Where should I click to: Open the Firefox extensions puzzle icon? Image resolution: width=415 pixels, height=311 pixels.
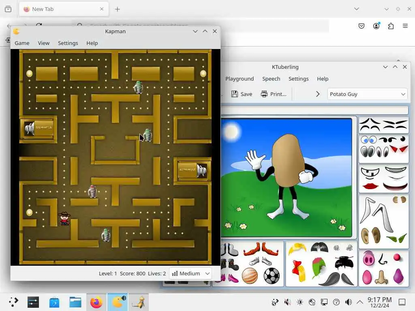click(391, 26)
